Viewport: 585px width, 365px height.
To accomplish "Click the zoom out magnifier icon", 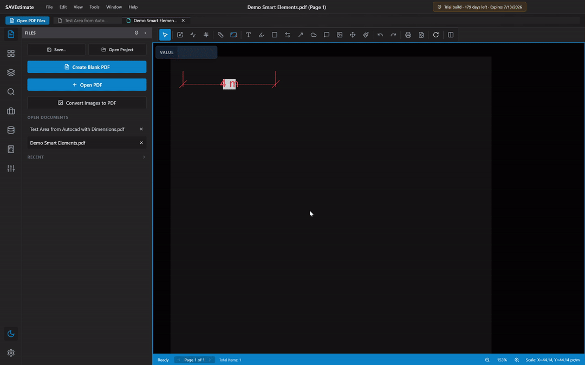I will [x=487, y=360].
